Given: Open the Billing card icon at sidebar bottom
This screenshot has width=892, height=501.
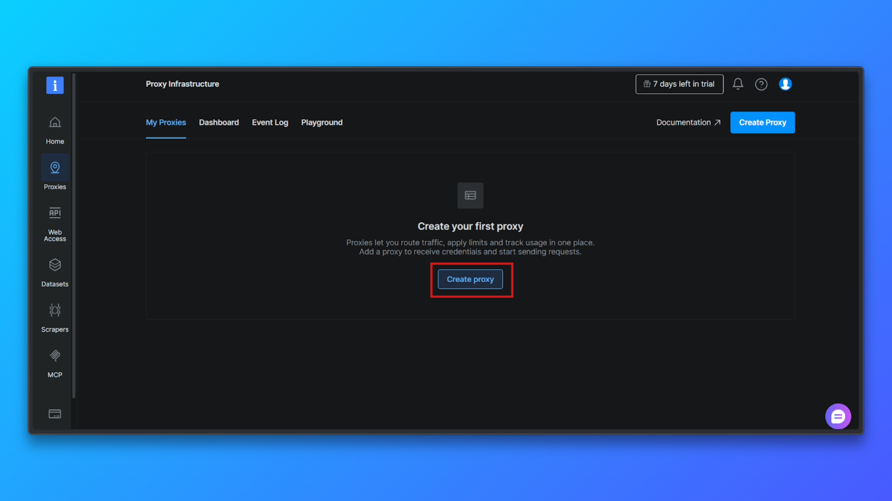Looking at the screenshot, I should pos(54,414).
